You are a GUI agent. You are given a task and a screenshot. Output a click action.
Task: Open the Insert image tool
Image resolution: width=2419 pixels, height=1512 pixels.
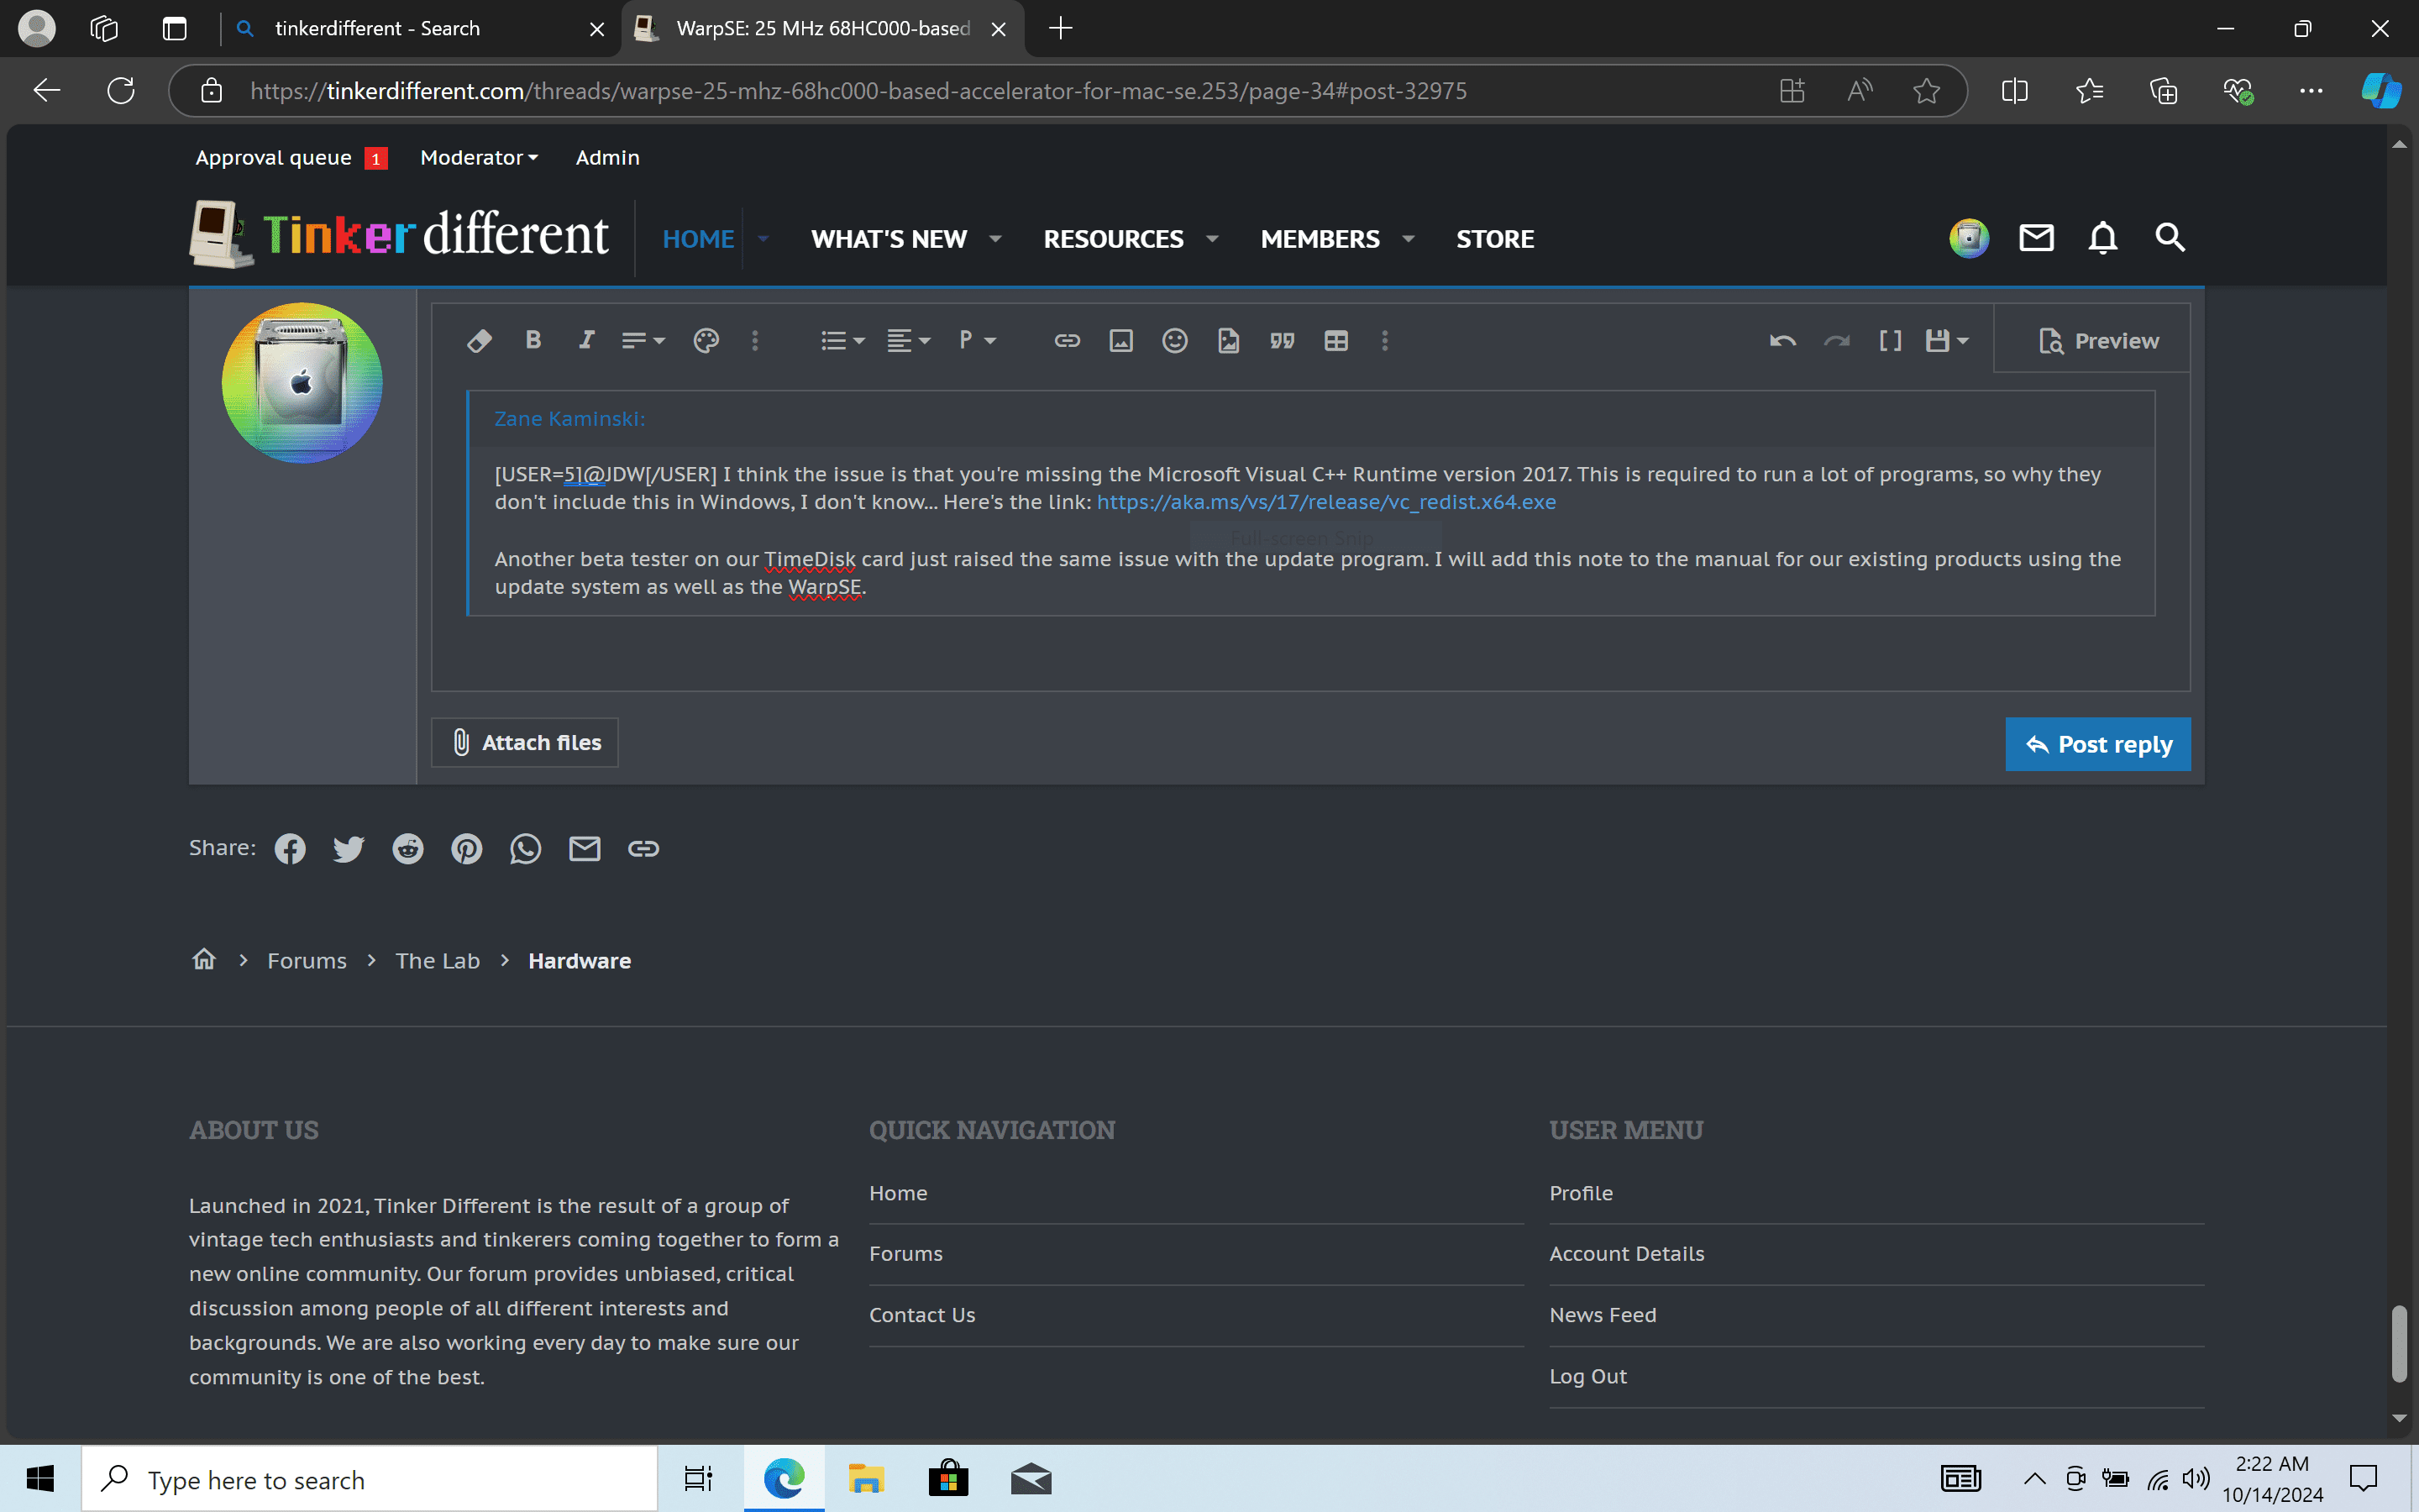[x=1120, y=341]
